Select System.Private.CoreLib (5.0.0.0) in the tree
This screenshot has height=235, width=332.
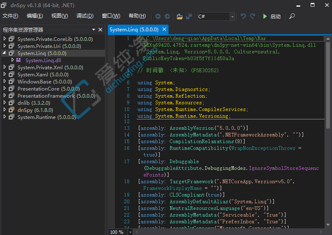coord(55,39)
